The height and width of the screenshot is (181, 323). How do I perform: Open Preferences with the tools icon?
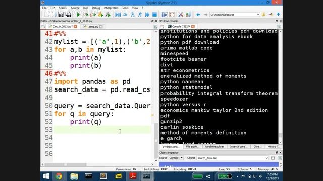coord(181,15)
